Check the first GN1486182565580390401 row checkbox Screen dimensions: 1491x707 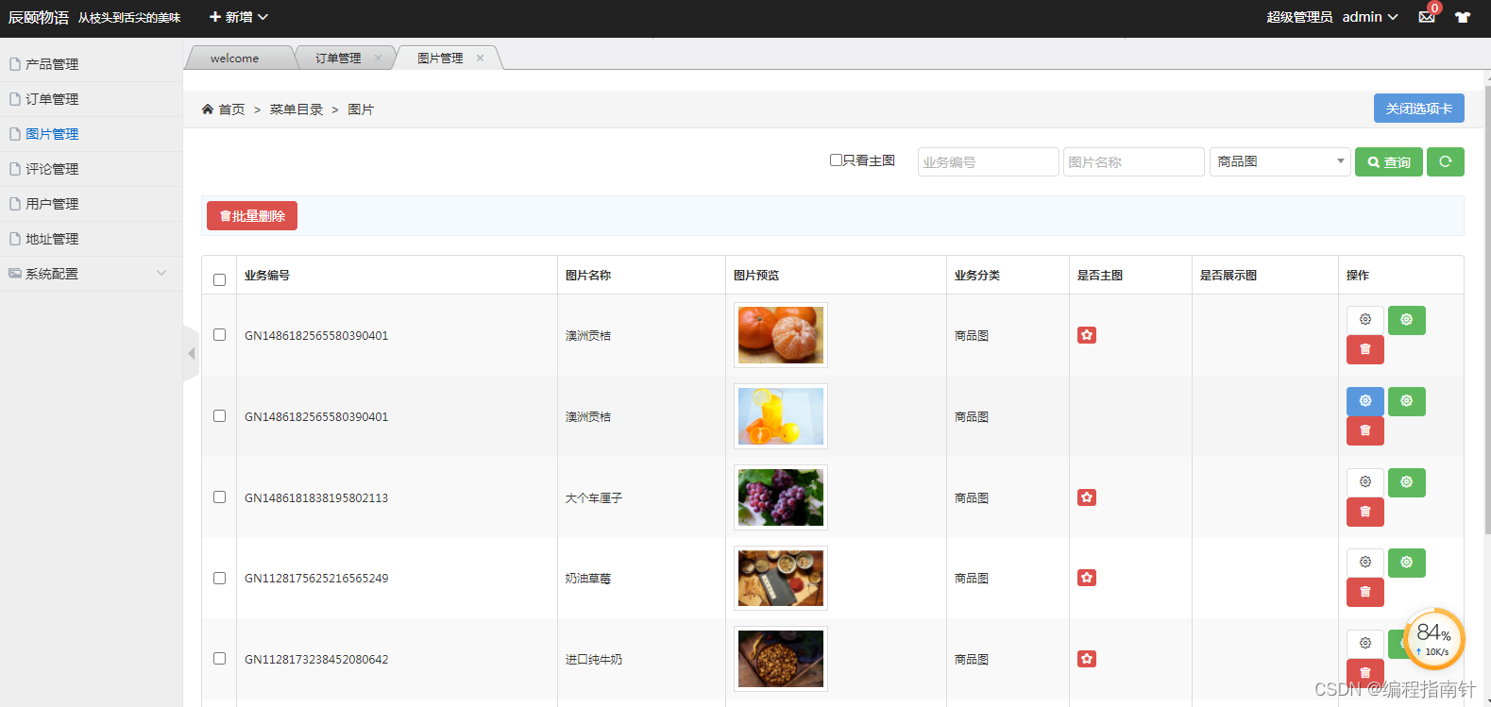pos(220,335)
